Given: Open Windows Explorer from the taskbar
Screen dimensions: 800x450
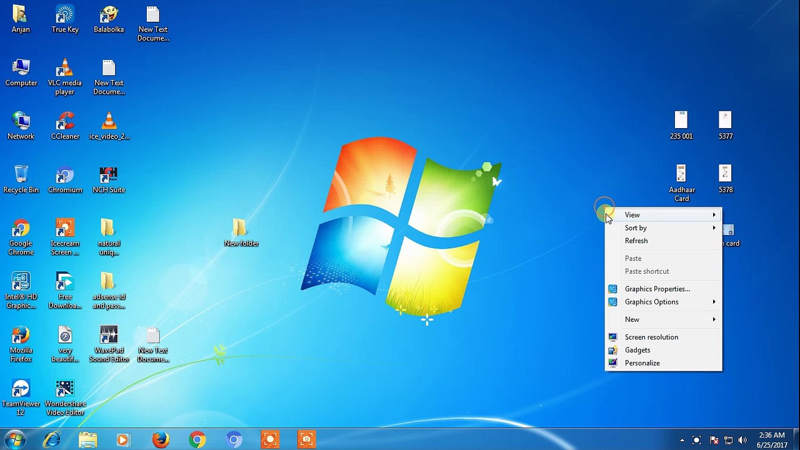Looking at the screenshot, I should [x=88, y=440].
